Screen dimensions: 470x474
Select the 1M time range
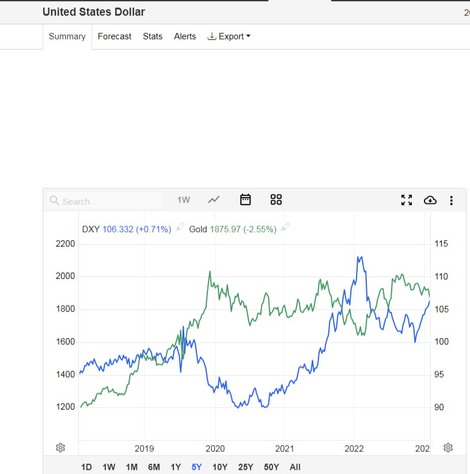[x=132, y=467]
